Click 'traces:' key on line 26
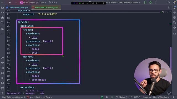The width and height of the screenshot is (177, 99). pyautogui.click(x=28, y=30)
